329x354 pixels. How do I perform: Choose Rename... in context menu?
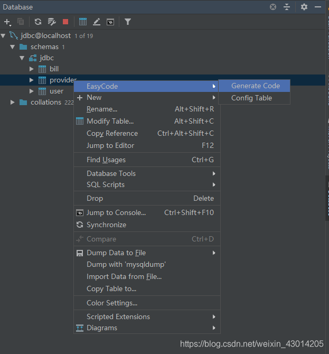pos(147,109)
